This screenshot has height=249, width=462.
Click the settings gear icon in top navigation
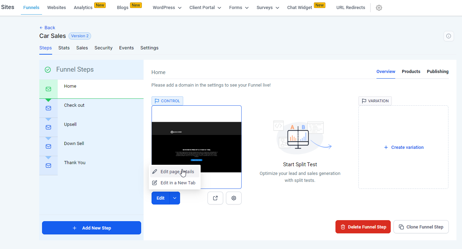[x=379, y=8]
